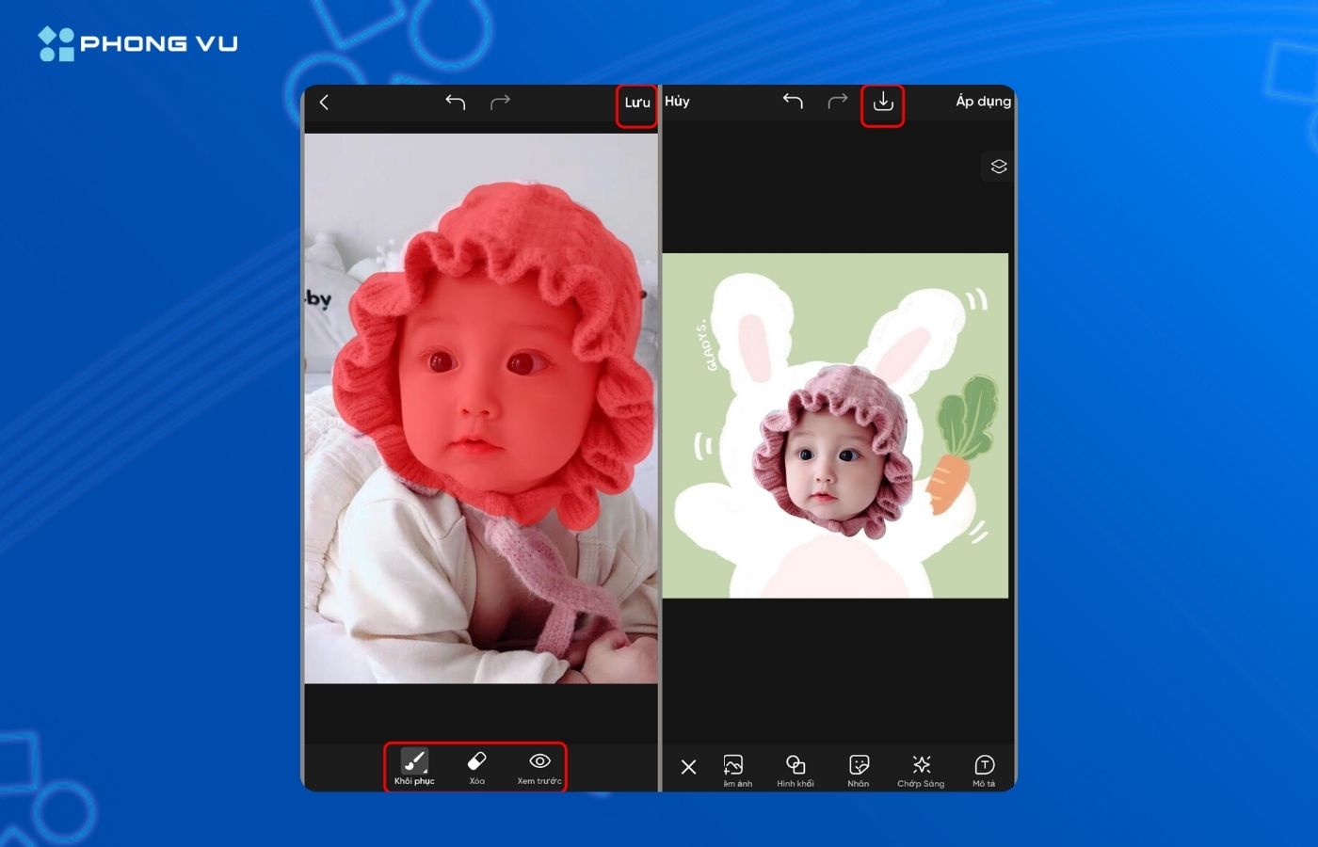The height and width of the screenshot is (847, 1318).
Task: Tap the red-masked baby photo
Action: coord(481,408)
